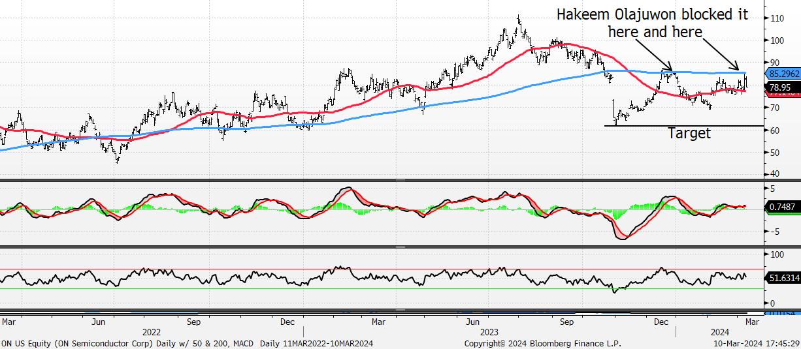Click the 110 value on the price axis

[776, 18]
